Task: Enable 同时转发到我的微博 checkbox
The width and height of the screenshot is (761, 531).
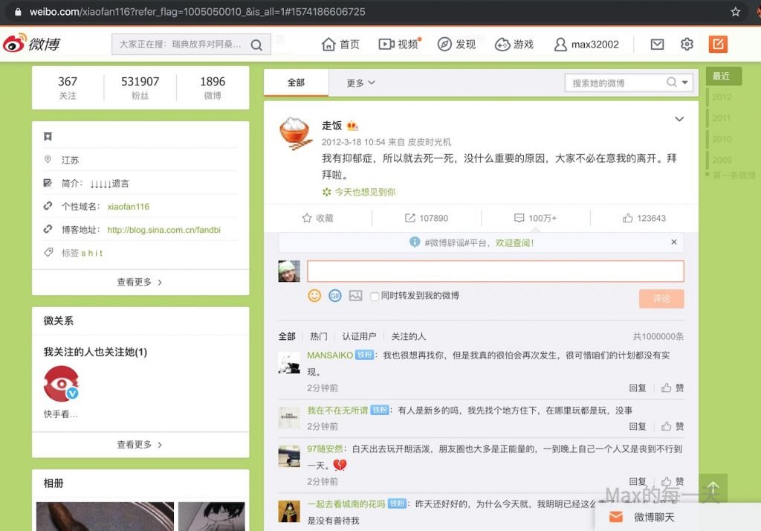Action: (375, 295)
